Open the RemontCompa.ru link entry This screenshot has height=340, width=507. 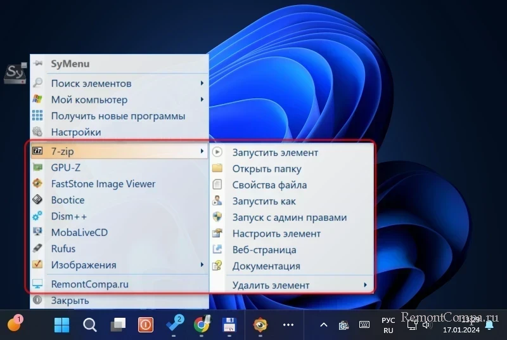(89, 284)
